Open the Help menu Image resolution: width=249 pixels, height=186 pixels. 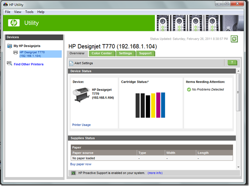(x=41, y=12)
